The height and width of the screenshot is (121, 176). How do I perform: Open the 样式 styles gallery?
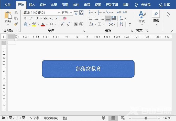point(142,18)
